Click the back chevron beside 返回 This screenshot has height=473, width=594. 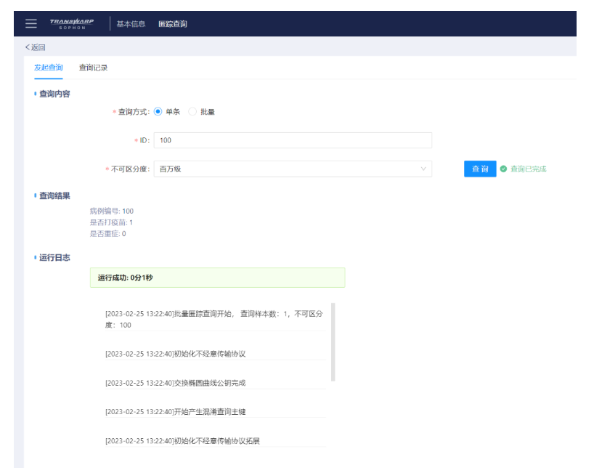pos(28,47)
